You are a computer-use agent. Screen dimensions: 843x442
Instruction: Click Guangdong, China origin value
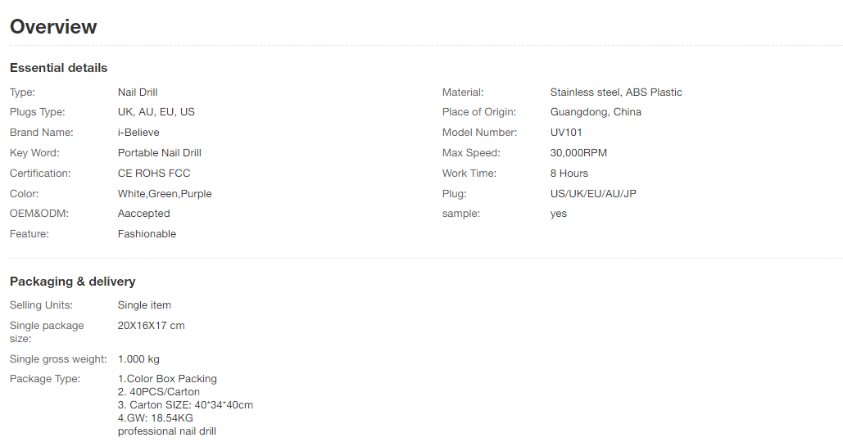pos(596,112)
